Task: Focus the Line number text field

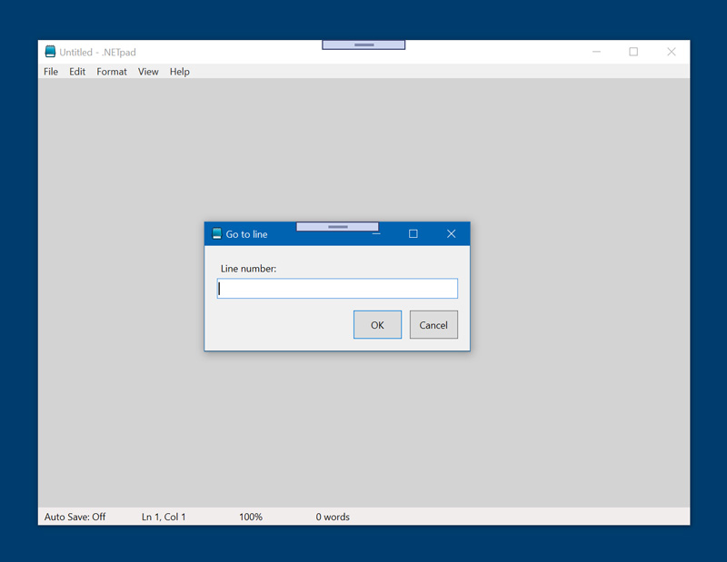Action: coord(337,289)
